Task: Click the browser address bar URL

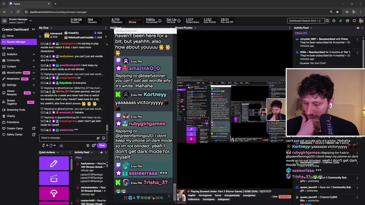Action: pos(58,12)
